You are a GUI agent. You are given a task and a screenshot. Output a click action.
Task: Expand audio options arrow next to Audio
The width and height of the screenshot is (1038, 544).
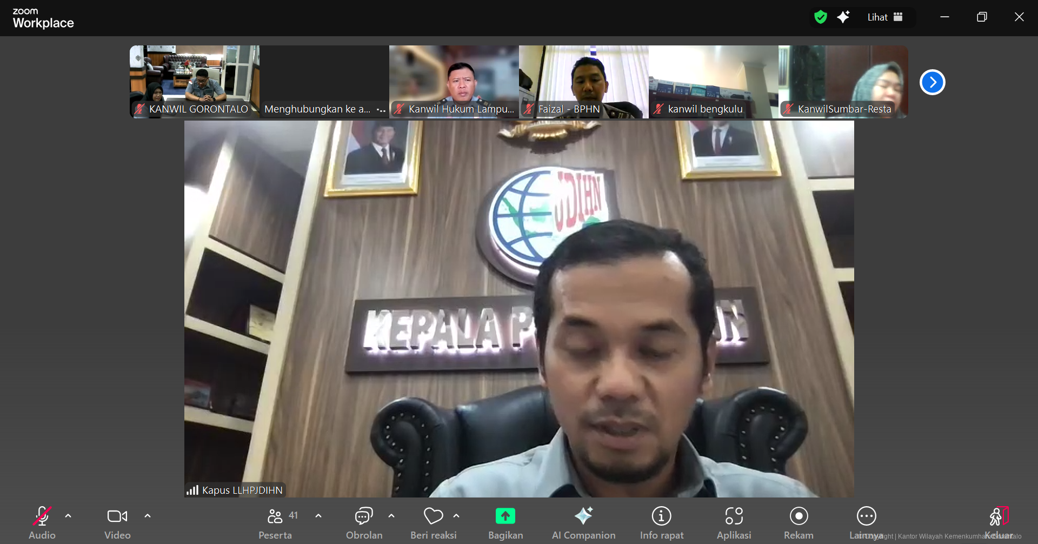[x=68, y=516]
